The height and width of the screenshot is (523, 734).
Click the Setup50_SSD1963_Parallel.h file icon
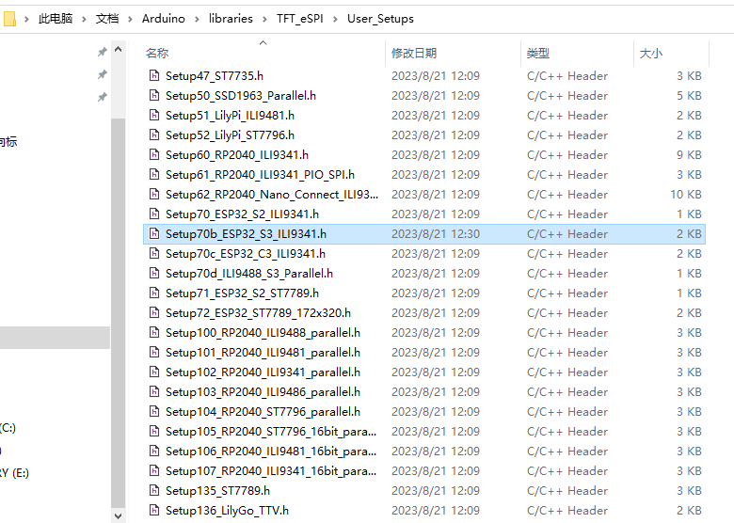click(154, 95)
